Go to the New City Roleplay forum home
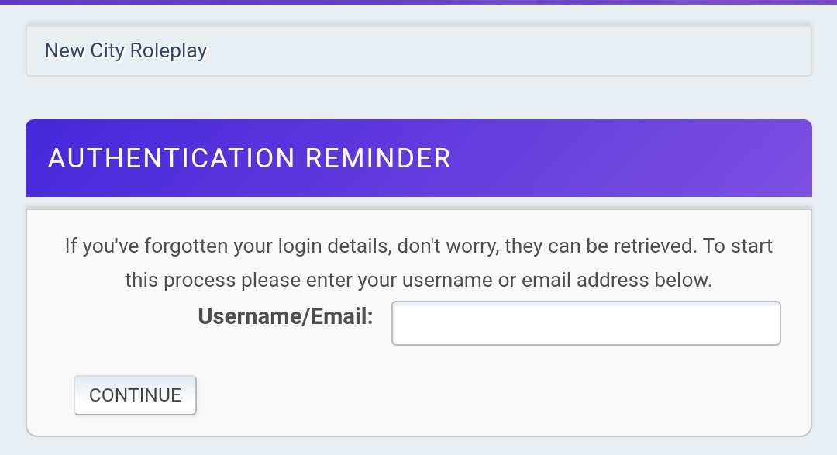Image resolution: width=837 pixels, height=455 pixels. click(126, 50)
